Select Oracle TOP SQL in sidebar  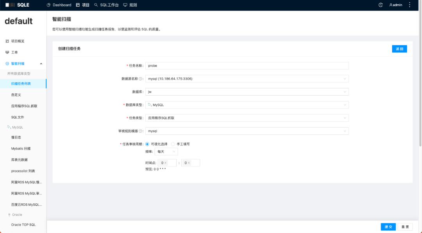(x=23, y=225)
